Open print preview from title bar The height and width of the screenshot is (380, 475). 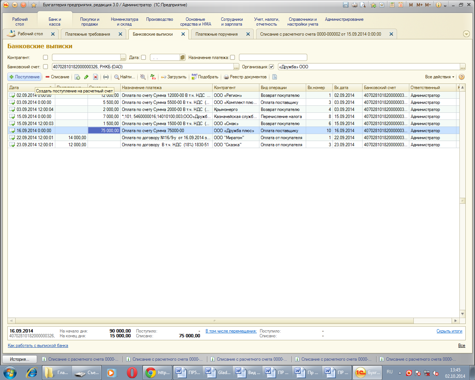click(363, 5)
